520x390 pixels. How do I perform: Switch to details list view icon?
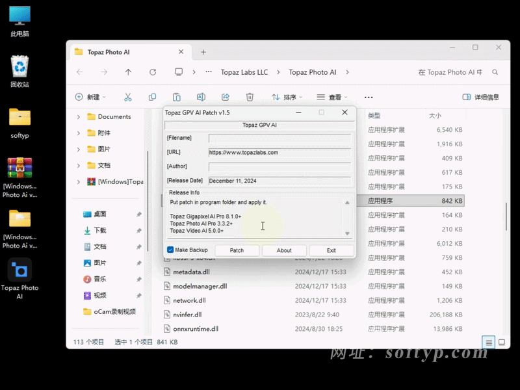pyautogui.click(x=489, y=343)
